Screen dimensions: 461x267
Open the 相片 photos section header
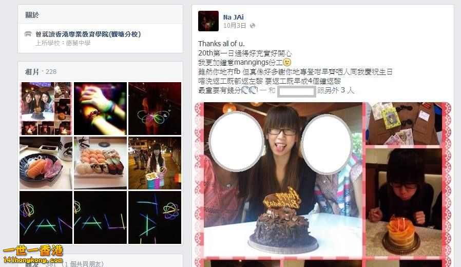coord(32,71)
